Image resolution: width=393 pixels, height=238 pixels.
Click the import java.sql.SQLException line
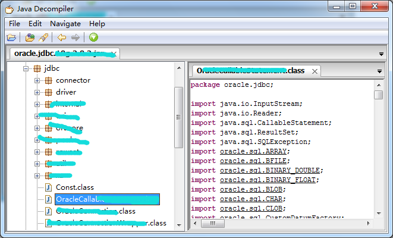click(251, 142)
